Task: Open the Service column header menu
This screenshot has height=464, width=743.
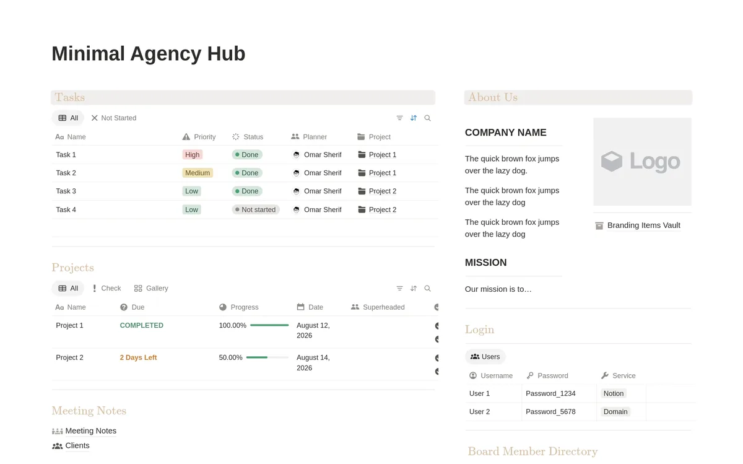Action: click(x=618, y=376)
